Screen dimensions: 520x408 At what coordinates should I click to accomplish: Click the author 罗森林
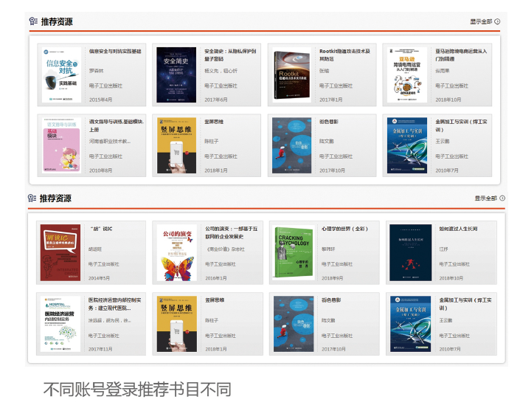point(96,71)
